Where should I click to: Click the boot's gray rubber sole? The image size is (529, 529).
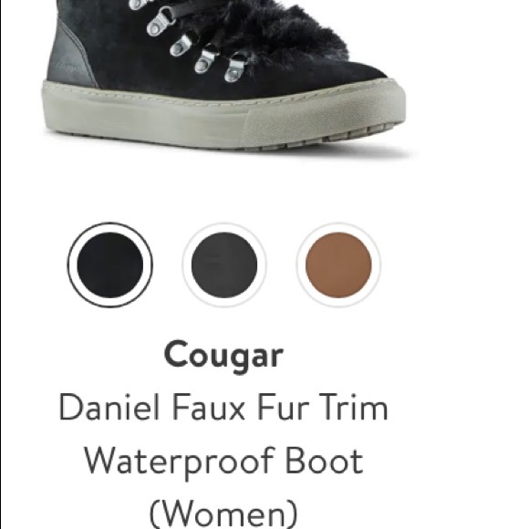[x=223, y=115]
